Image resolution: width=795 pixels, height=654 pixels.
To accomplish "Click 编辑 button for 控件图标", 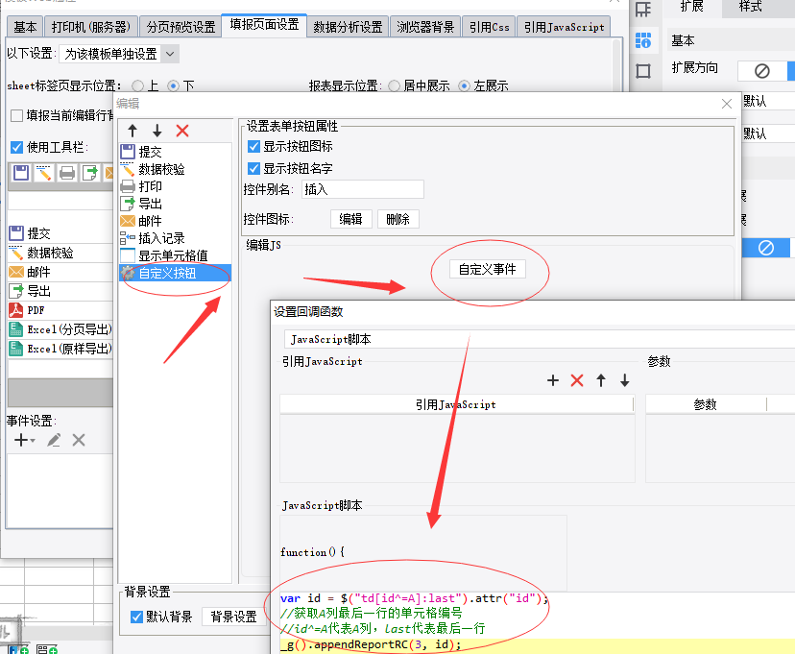I will (350, 219).
